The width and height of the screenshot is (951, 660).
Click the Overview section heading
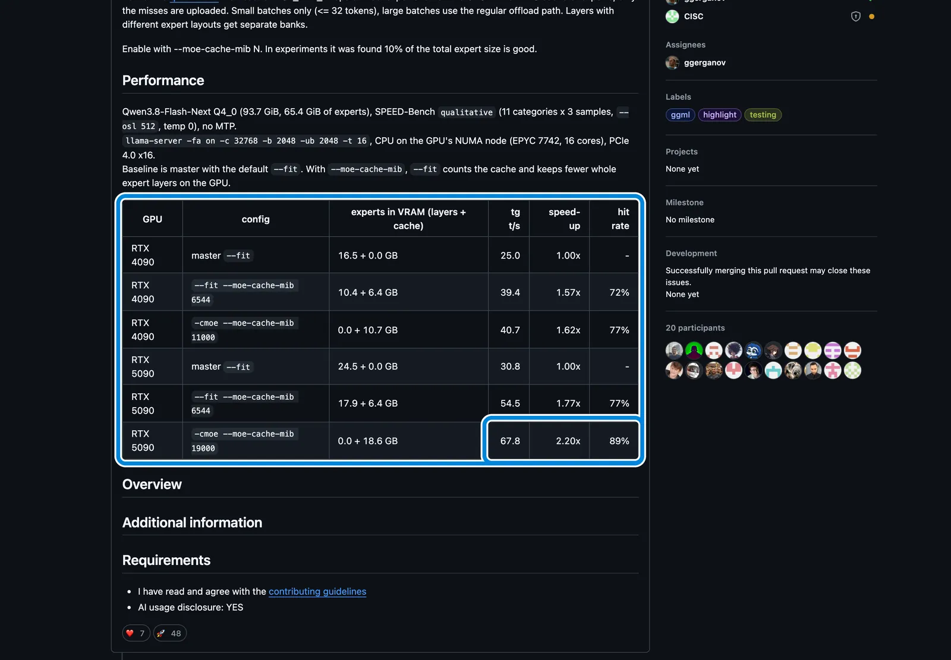coord(152,485)
